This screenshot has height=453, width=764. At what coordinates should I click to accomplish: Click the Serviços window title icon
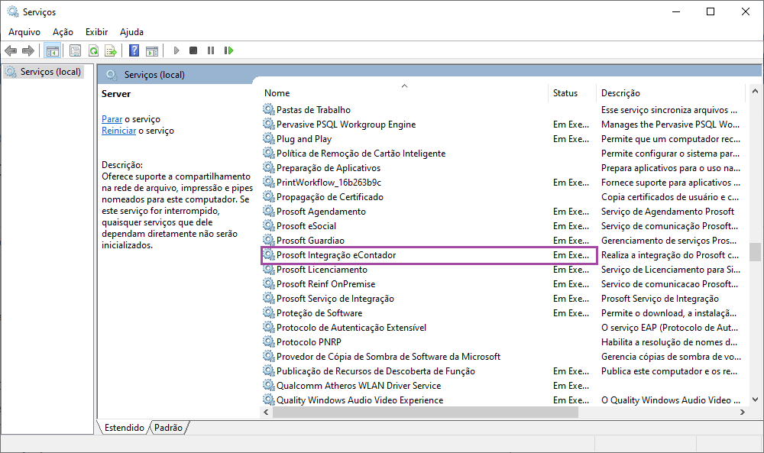pos(13,11)
